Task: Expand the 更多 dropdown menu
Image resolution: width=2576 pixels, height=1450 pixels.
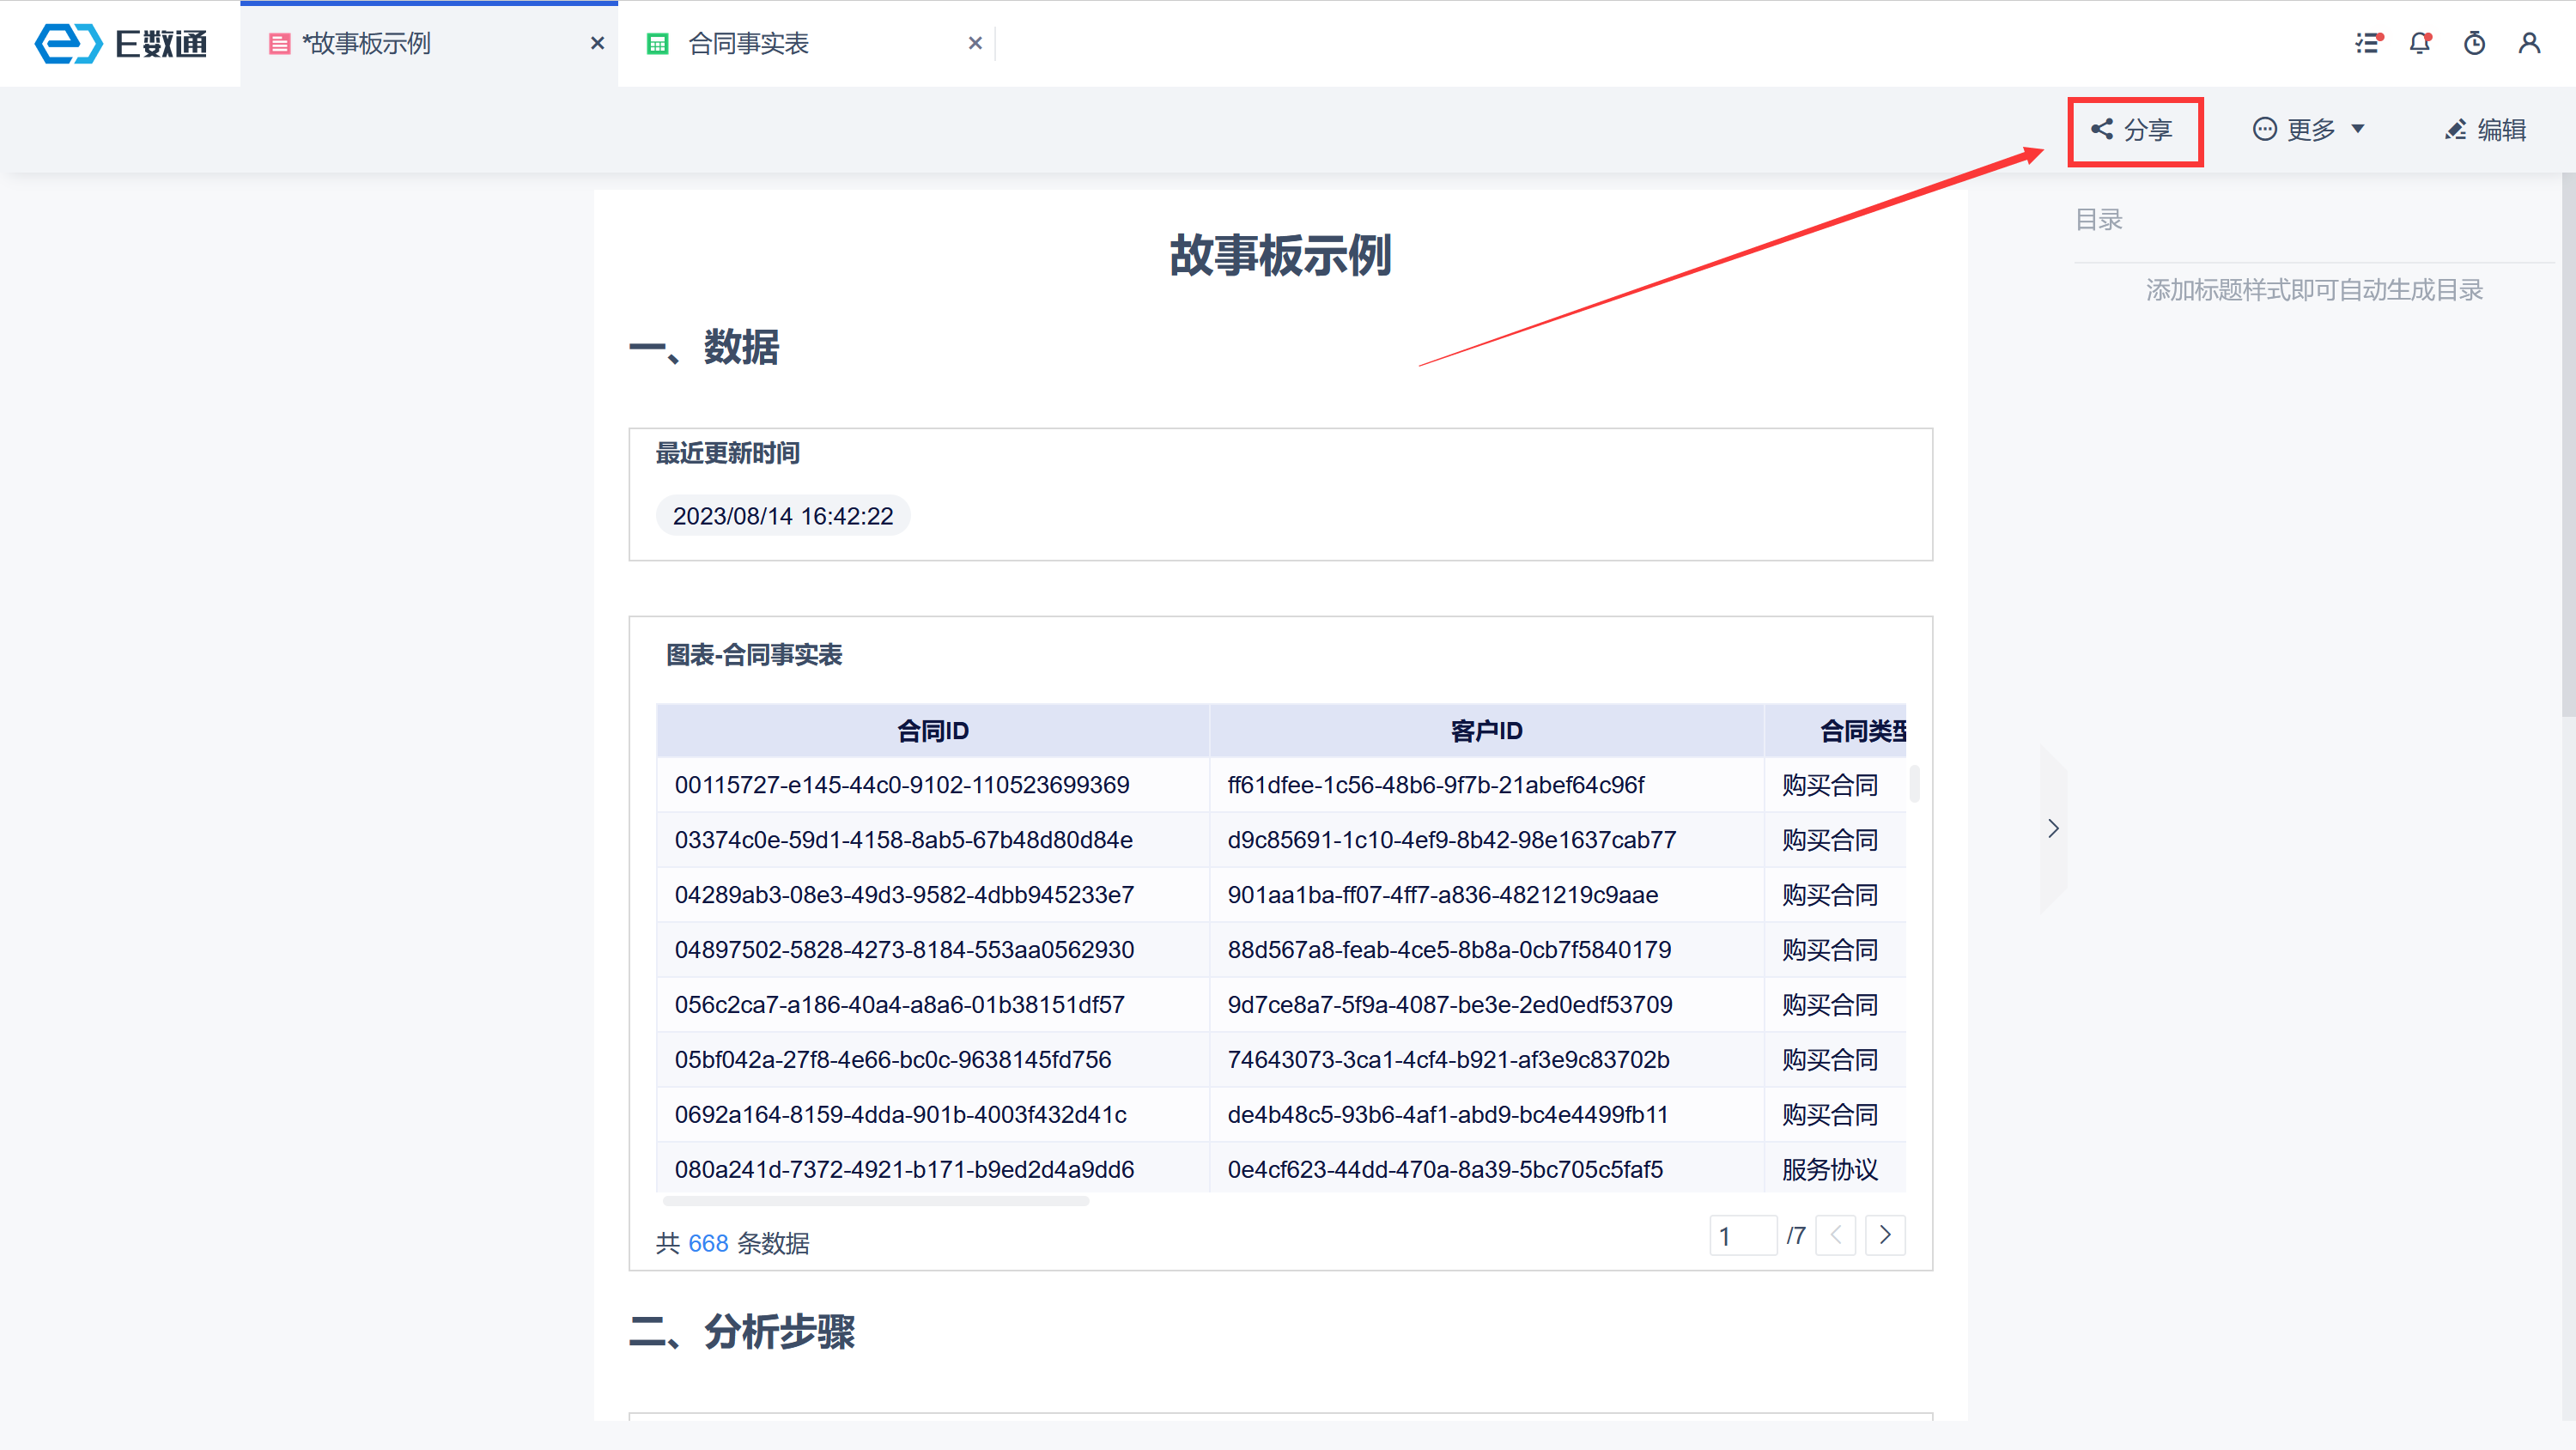Action: 2309,130
